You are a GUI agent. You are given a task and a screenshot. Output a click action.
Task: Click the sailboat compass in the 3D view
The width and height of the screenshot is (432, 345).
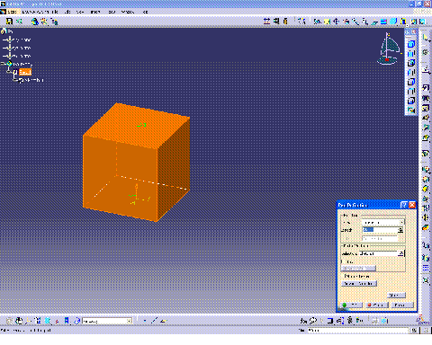389,49
